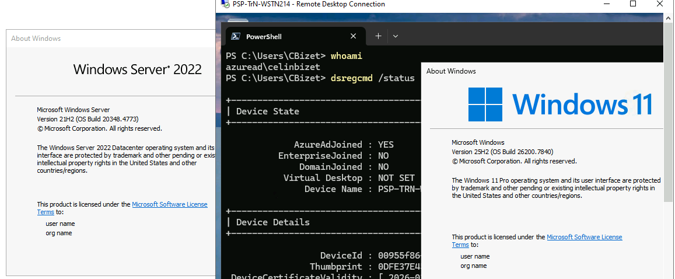
Task: Click the Server 2022 'About Windows' title bar
Action: (111, 39)
